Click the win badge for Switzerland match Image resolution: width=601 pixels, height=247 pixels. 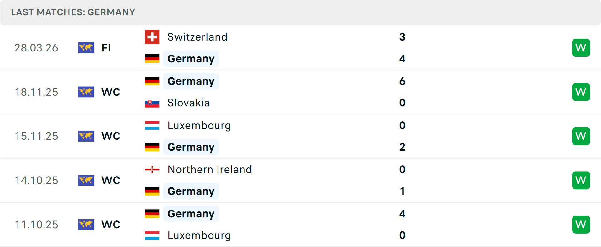[x=581, y=48]
